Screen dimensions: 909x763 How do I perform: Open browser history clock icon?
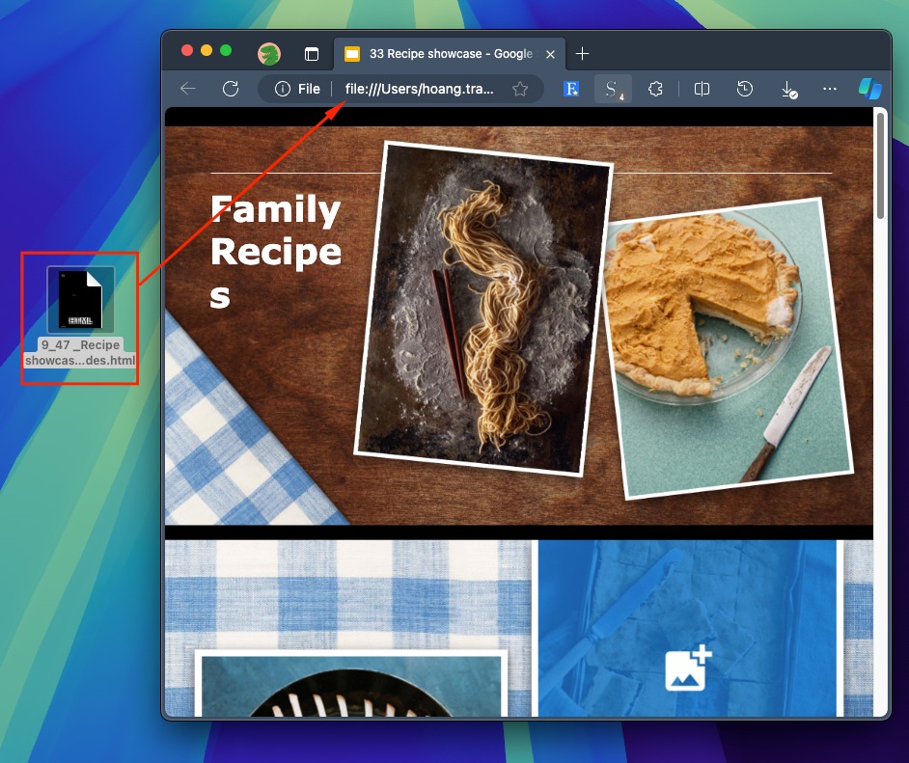[744, 89]
